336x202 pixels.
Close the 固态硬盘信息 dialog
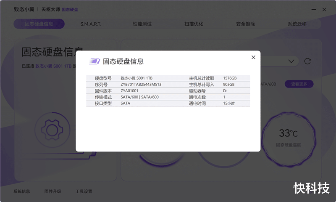[x=253, y=57]
